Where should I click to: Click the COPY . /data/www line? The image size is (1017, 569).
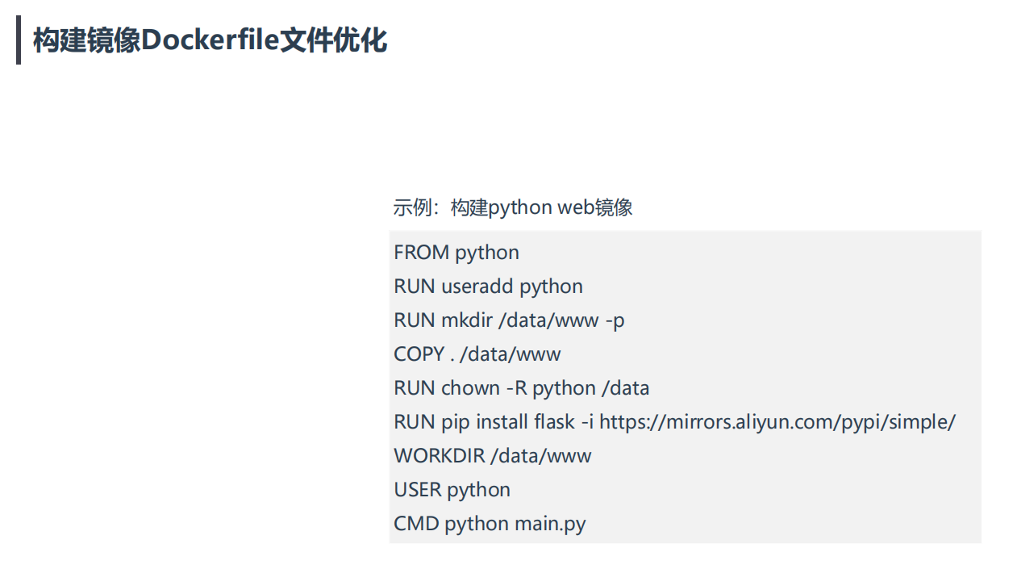pos(477,354)
